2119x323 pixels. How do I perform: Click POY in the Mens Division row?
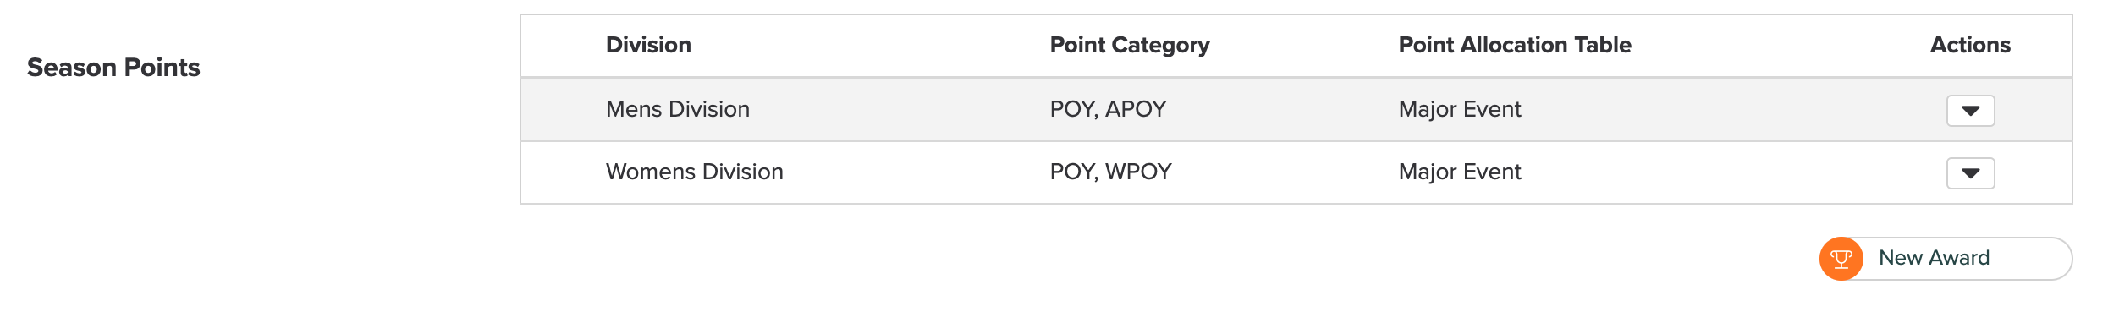coord(1071,109)
